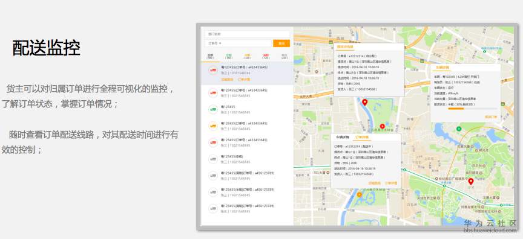Open last orange link at bottom popup's footer

click(x=391, y=183)
